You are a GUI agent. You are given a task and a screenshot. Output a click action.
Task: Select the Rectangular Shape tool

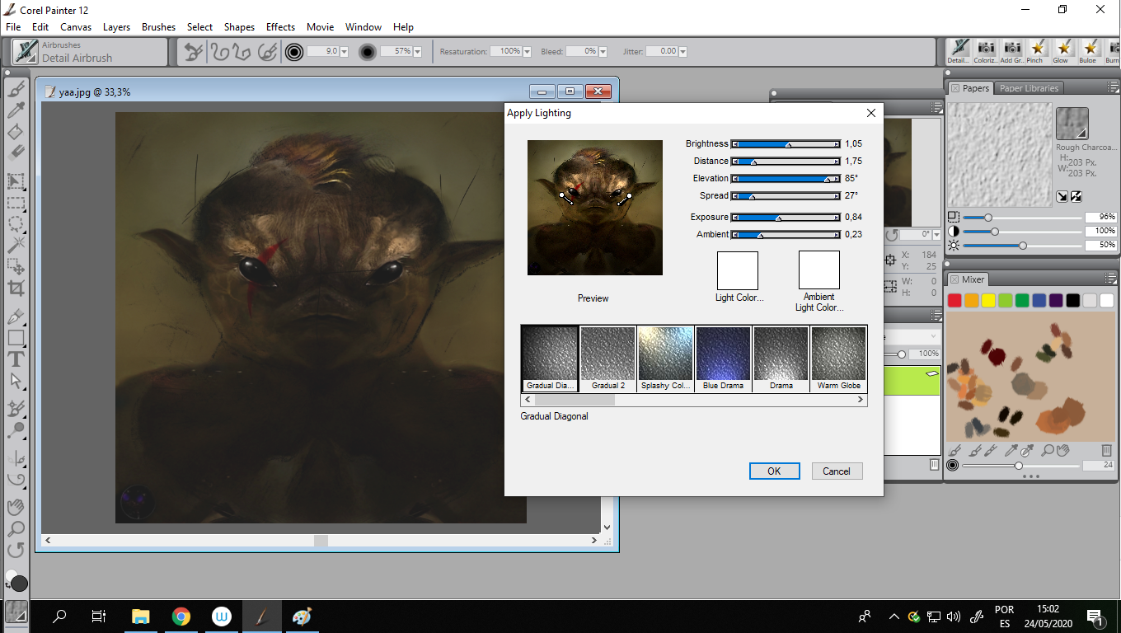[x=16, y=338]
